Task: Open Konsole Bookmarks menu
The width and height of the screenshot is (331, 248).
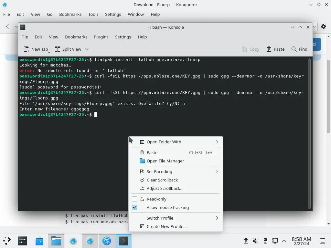Action: point(76,37)
